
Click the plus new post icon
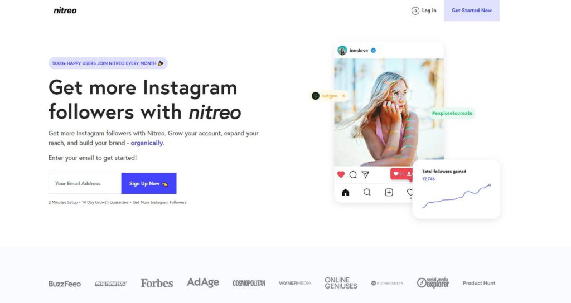(389, 192)
